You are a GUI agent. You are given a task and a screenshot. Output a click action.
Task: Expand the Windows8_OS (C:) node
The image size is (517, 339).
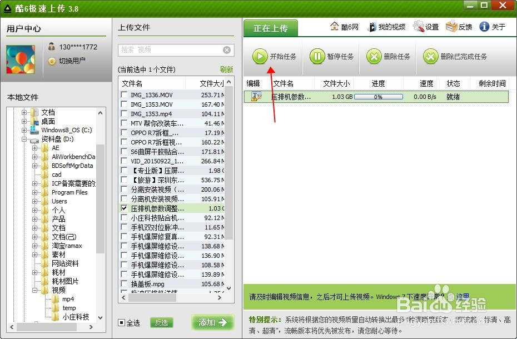coord(24,130)
